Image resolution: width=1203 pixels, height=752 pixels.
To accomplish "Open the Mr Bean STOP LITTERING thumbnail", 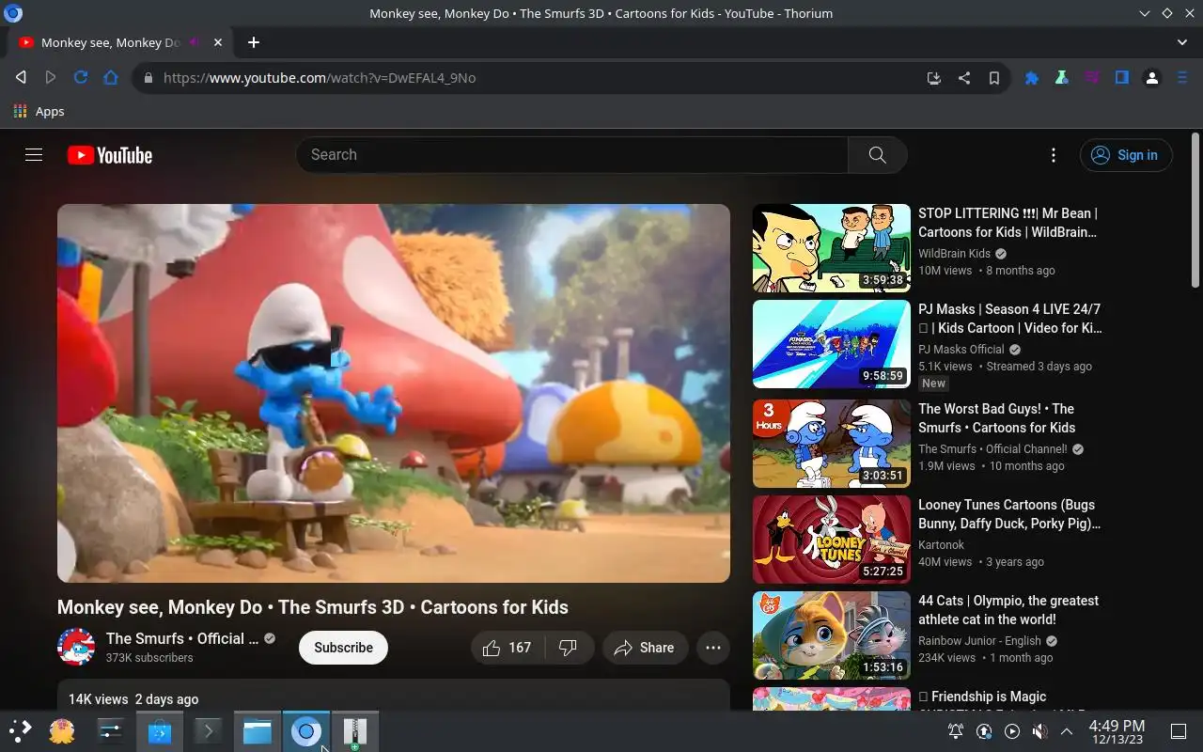I will 832,248.
